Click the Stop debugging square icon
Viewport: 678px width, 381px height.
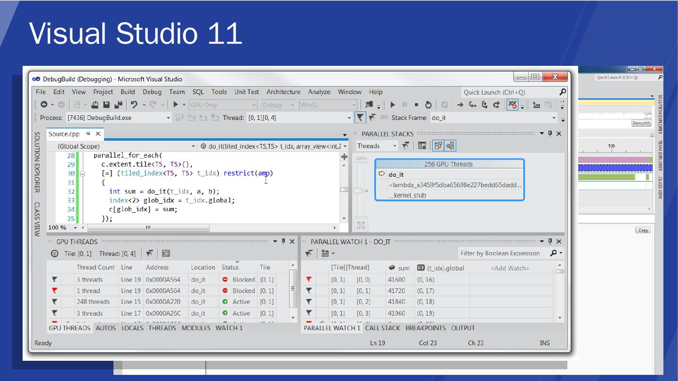point(416,105)
